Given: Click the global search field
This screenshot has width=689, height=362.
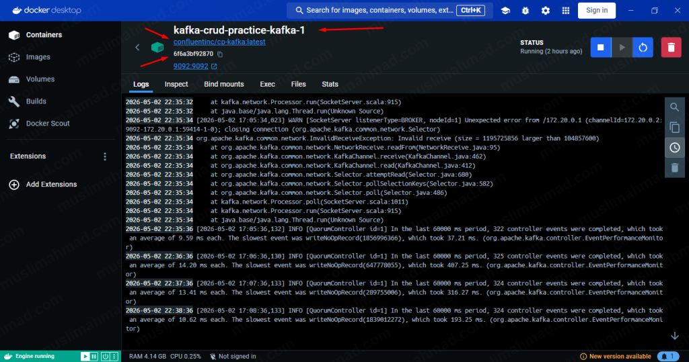Looking at the screenshot, I should pos(390,10).
